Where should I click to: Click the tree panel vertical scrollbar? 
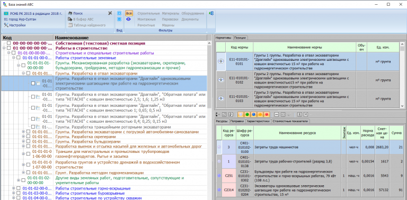pyautogui.click(x=209, y=120)
